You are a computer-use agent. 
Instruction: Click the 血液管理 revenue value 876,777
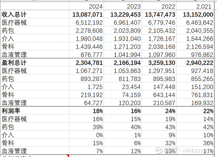click(x=87, y=55)
